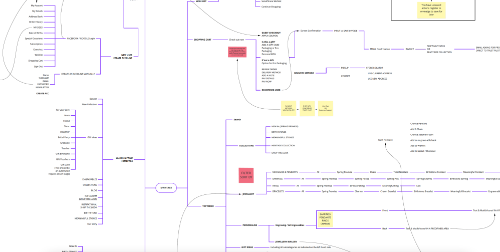Click the TOP MENU node
The width and height of the screenshot is (500, 252).
(x=208, y=206)
